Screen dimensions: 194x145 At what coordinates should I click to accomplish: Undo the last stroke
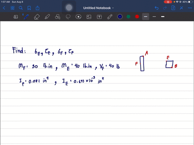coord(156,8)
